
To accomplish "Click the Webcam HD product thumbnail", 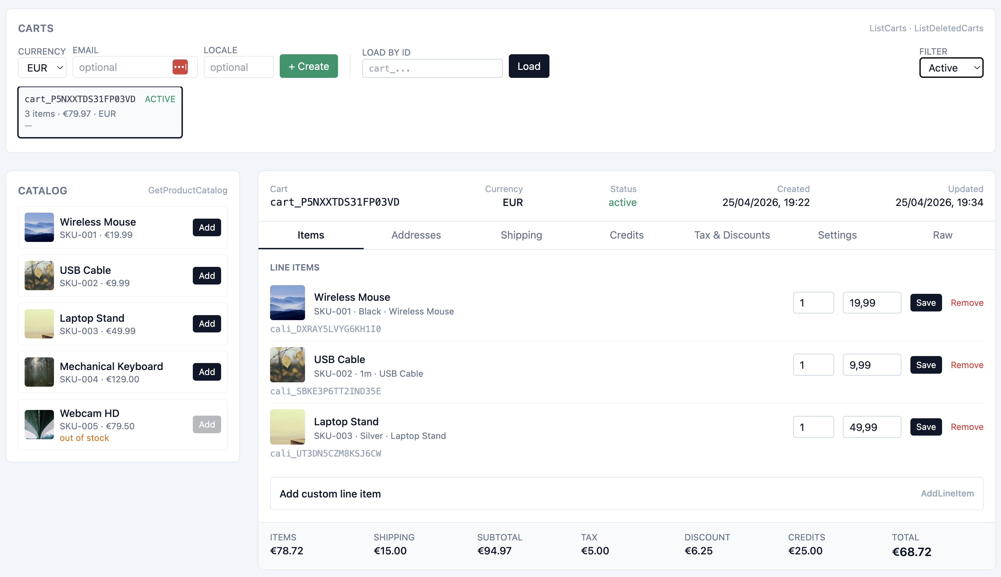I will [39, 424].
